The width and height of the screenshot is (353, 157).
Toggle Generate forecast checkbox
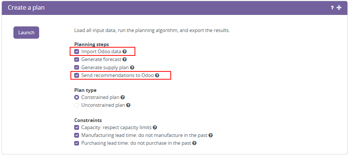pyautogui.click(x=77, y=59)
